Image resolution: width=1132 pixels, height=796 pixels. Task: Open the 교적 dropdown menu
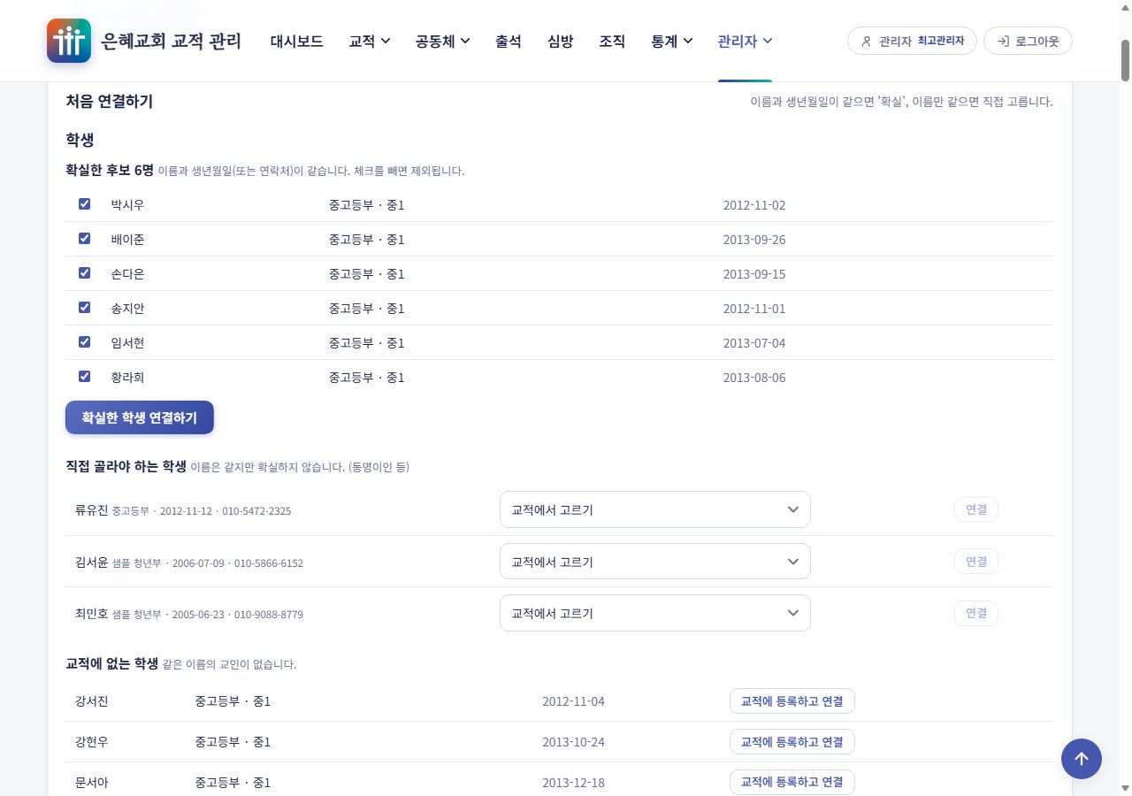coord(370,41)
